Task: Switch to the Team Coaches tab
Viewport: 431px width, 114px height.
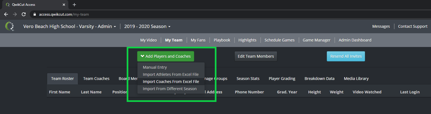Action: [x=96, y=79]
